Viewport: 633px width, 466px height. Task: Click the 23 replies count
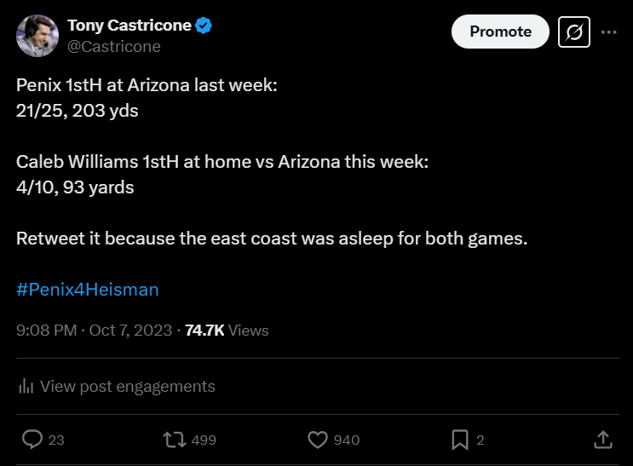click(57, 440)
